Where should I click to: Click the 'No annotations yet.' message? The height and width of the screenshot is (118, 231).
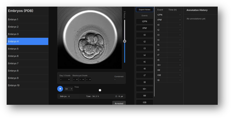[196, 19]
